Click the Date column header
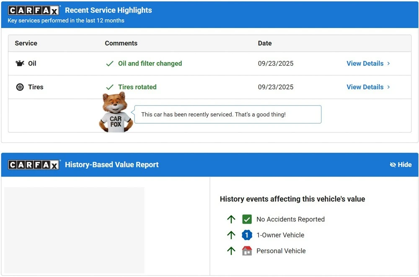The height and width of the screenshot is (277, 419). (x=265, y=43)
